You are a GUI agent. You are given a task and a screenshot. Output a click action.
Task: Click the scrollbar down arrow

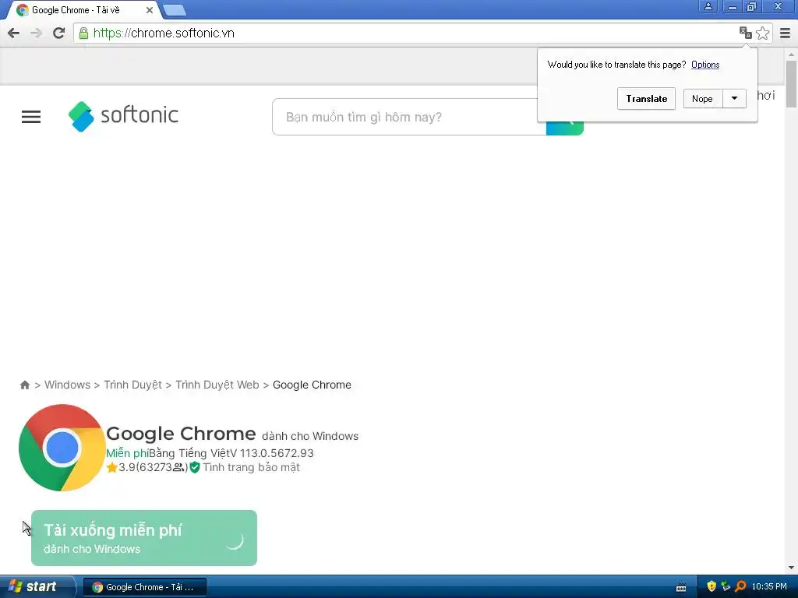click(x=792, y=568)
